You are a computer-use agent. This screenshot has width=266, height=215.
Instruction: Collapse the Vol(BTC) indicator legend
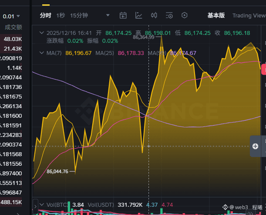42,205
